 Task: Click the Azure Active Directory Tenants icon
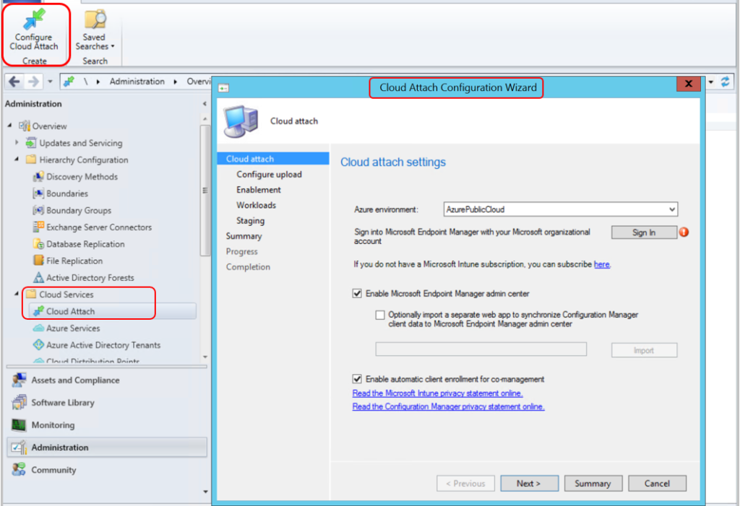coord(38,345)
